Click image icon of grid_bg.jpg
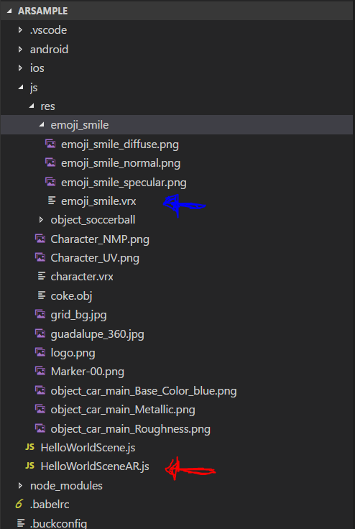 pos(40,315)
